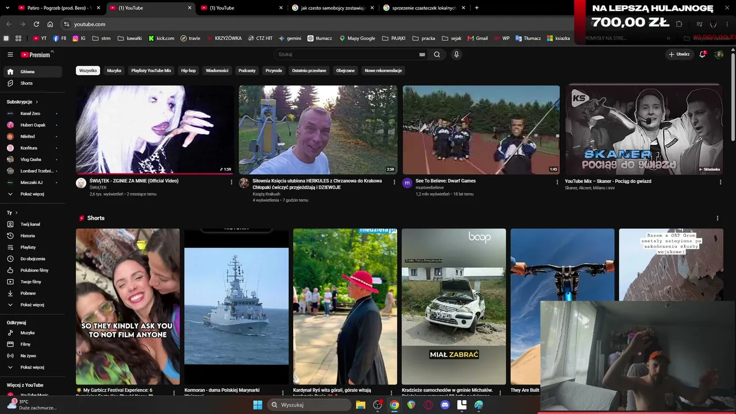Select the Hip-hop filter chip
The width and height of the screenshot is (736, 414).
pyautogui.click(x=189, y=71)
